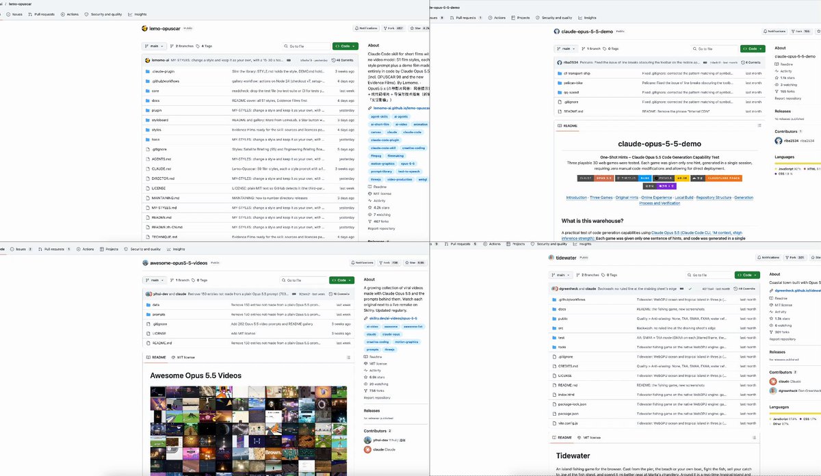Viewport: 821px width, 476px height.
Task: Open the green Code dropdown in awesome-opus5-5-videos
Action: pyautogui.click(x=341, y=280)
